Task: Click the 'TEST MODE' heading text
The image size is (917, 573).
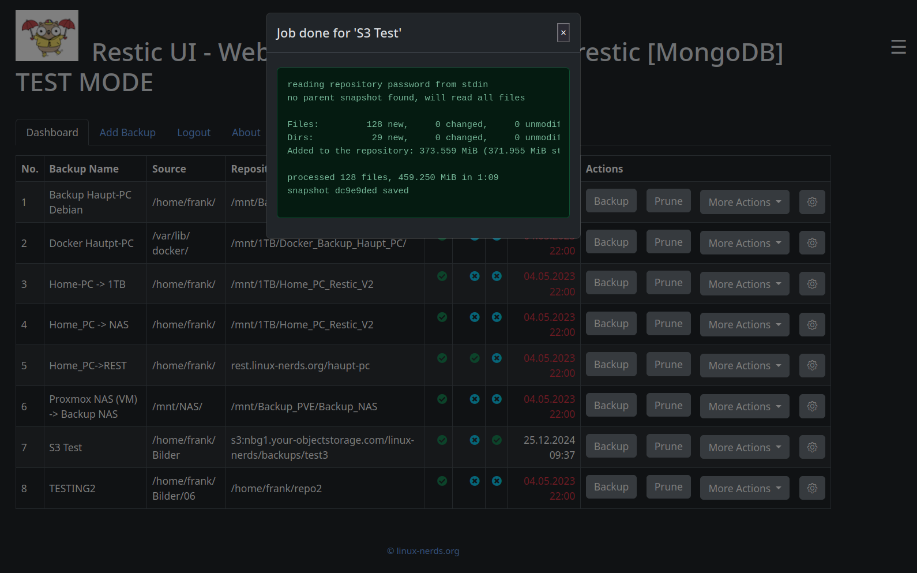Action: click(x=84, y=83)
